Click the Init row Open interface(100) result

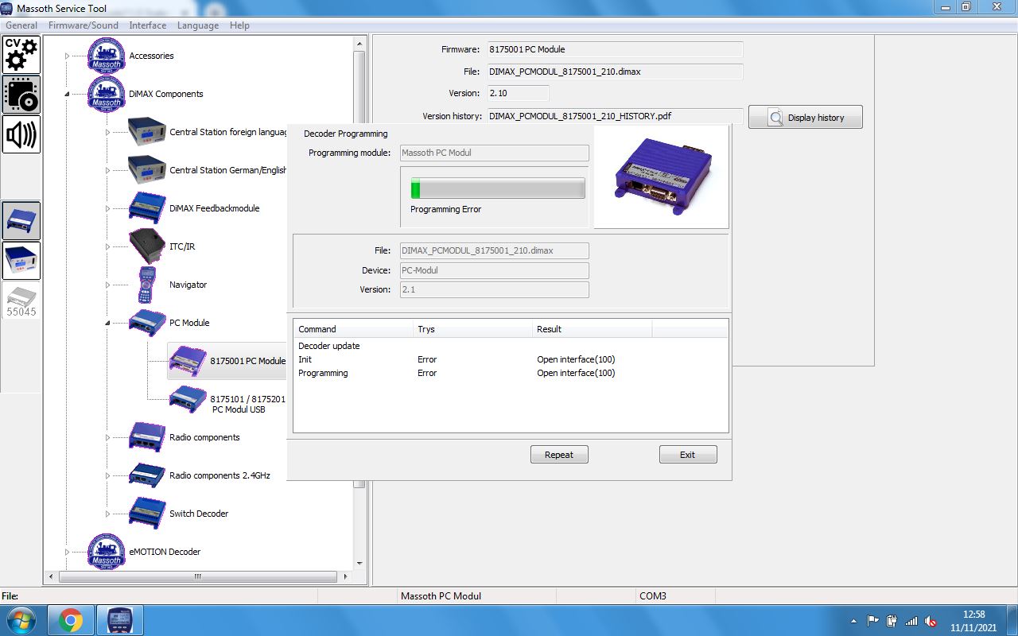[576, 359]
